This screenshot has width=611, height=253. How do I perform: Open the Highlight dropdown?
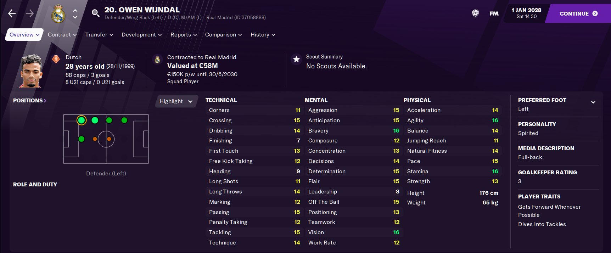(x=176, y=101)
